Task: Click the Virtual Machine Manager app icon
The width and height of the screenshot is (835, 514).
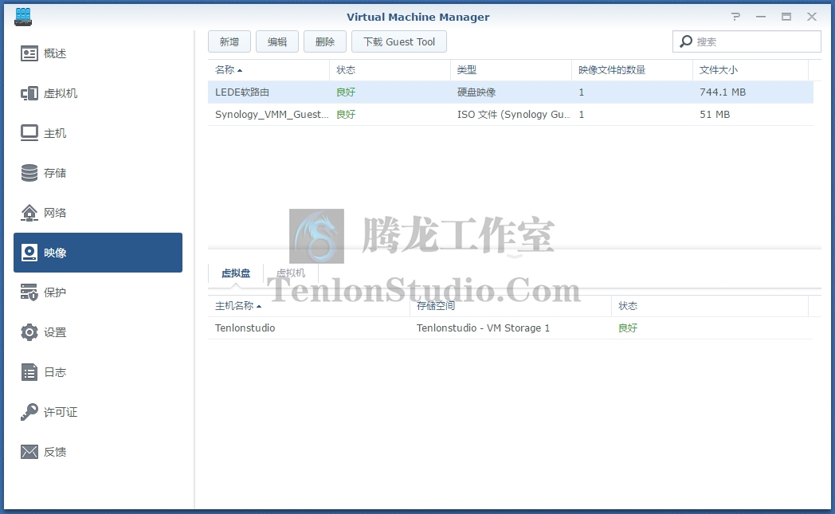Action: point(23,17)
